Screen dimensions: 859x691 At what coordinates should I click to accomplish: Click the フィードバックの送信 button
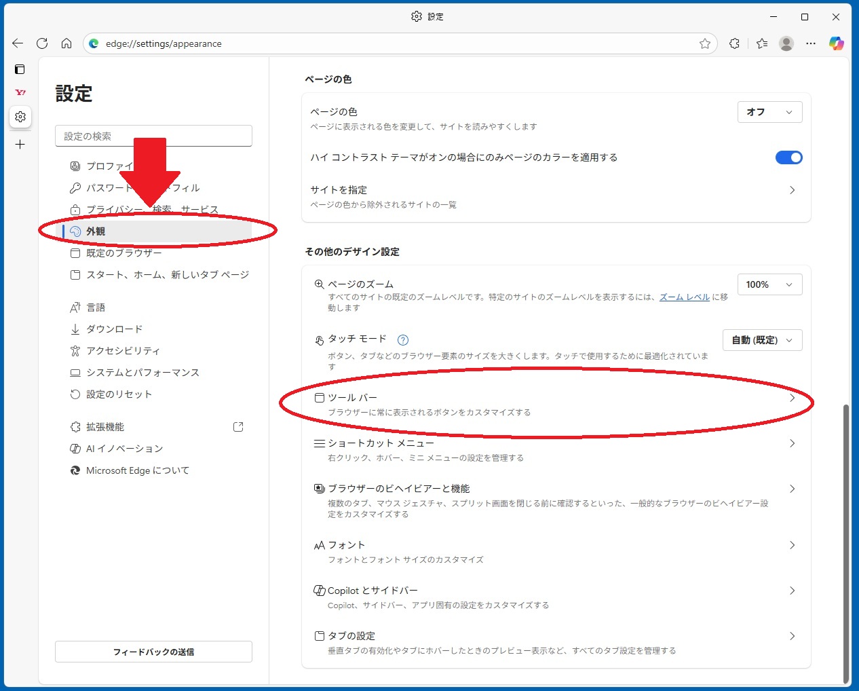[153, 652]
